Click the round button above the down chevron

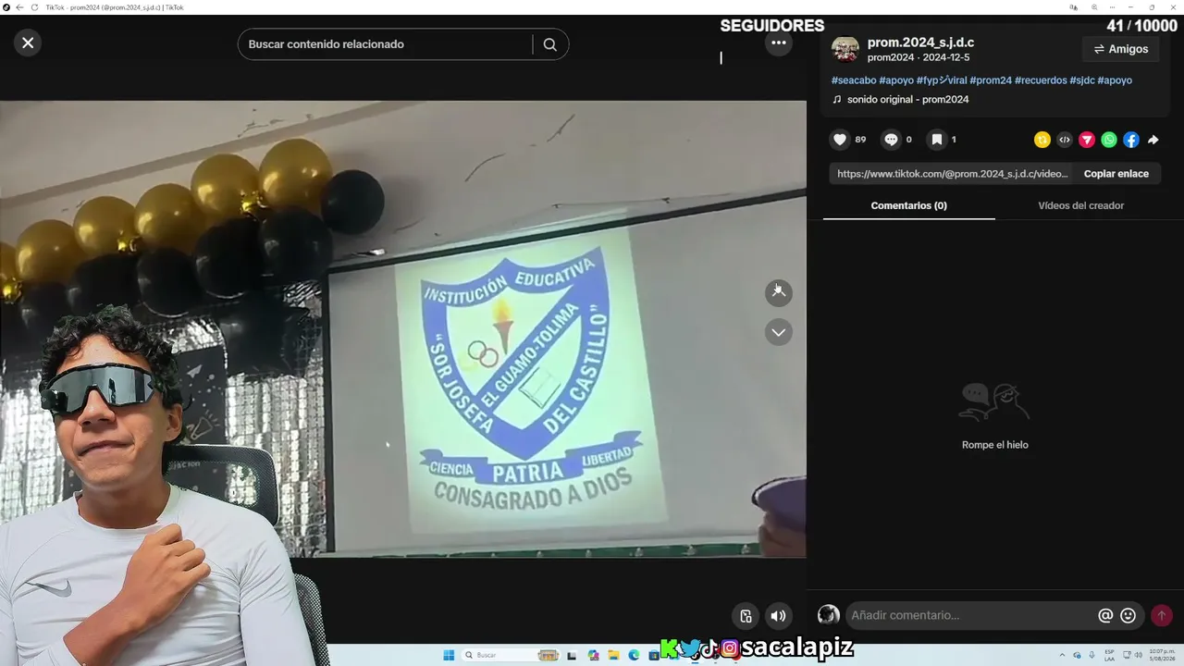click(779, 292)
